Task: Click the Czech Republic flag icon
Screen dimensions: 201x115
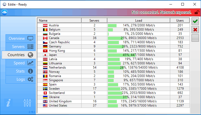Action: coord(45,42)
